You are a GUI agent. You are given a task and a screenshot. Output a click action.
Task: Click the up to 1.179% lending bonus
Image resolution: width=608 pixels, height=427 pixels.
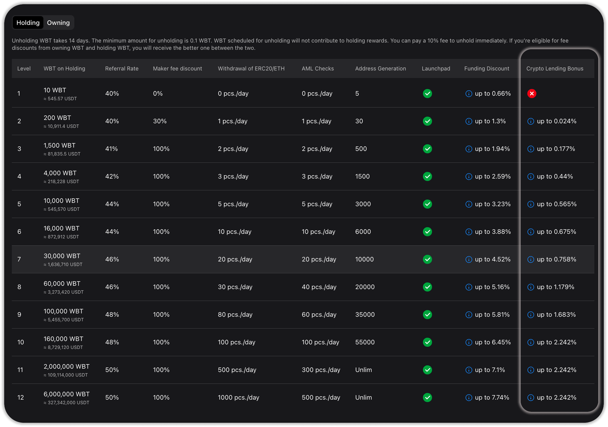coord(555,287)
